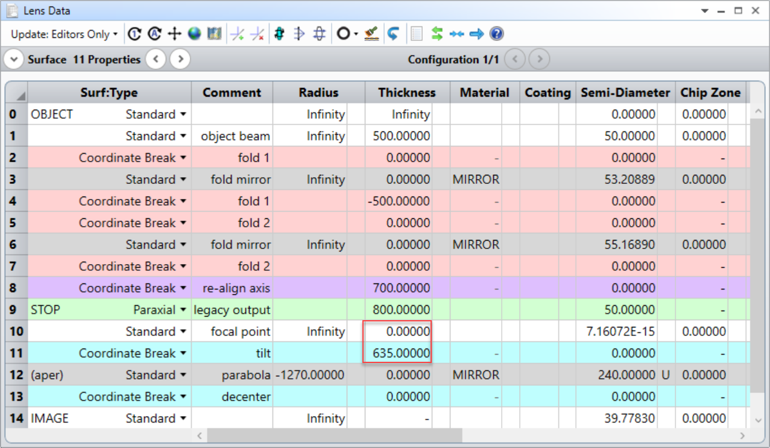Select the 800.00000 thickness on STOP row
The image size is (770, 448).
coord(399,310)
